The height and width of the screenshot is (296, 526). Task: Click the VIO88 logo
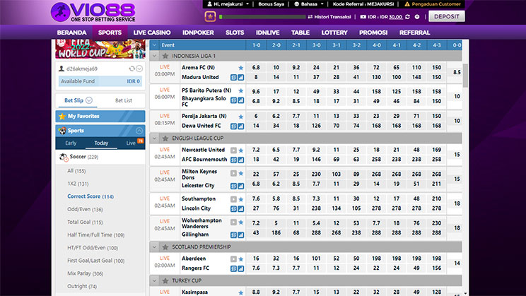coord(93,13)
